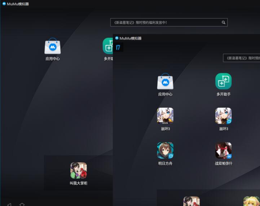Tap the Android back arrow in back window
260x206 pixels.
pos(9,205)
